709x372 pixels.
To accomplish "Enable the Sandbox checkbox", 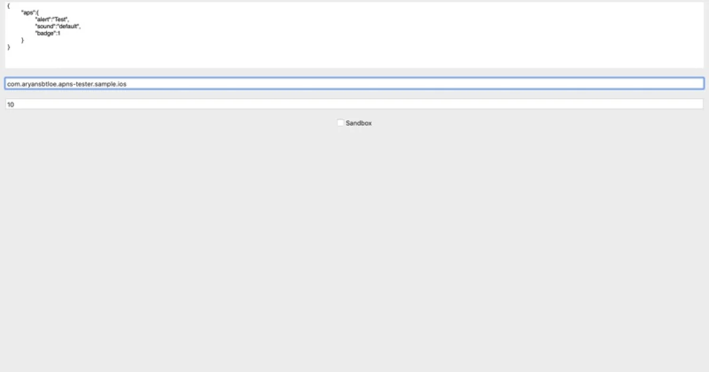I will [x=340, y=123].
